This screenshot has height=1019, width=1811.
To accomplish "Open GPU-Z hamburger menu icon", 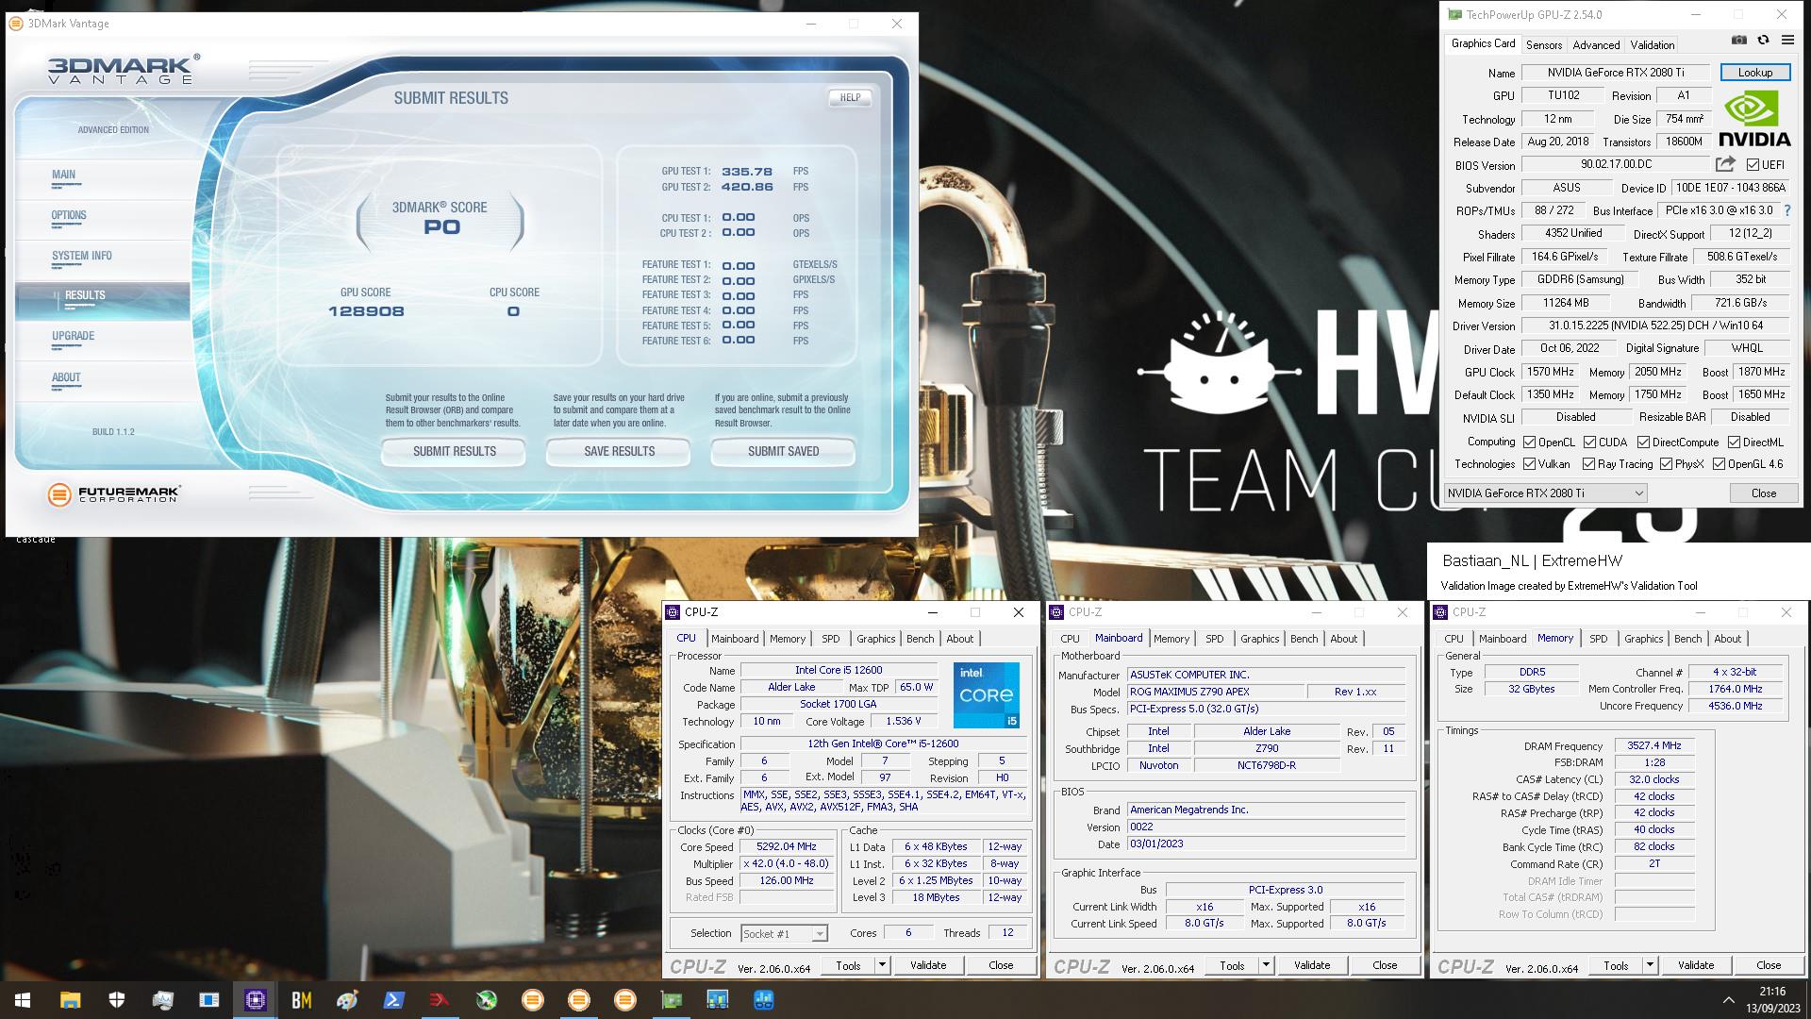I will (x=1787, y=41).
